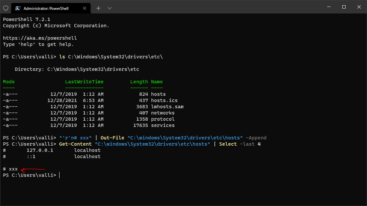Click the '127.0.0.1' address in output
Image resolution: width=367 pixels, height=206 pixels.
point(40,150)
